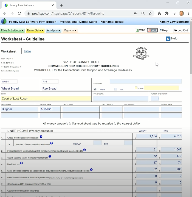192x197 pixels.
Task: Open the PDF export button
Action: [x=152, y=30]
